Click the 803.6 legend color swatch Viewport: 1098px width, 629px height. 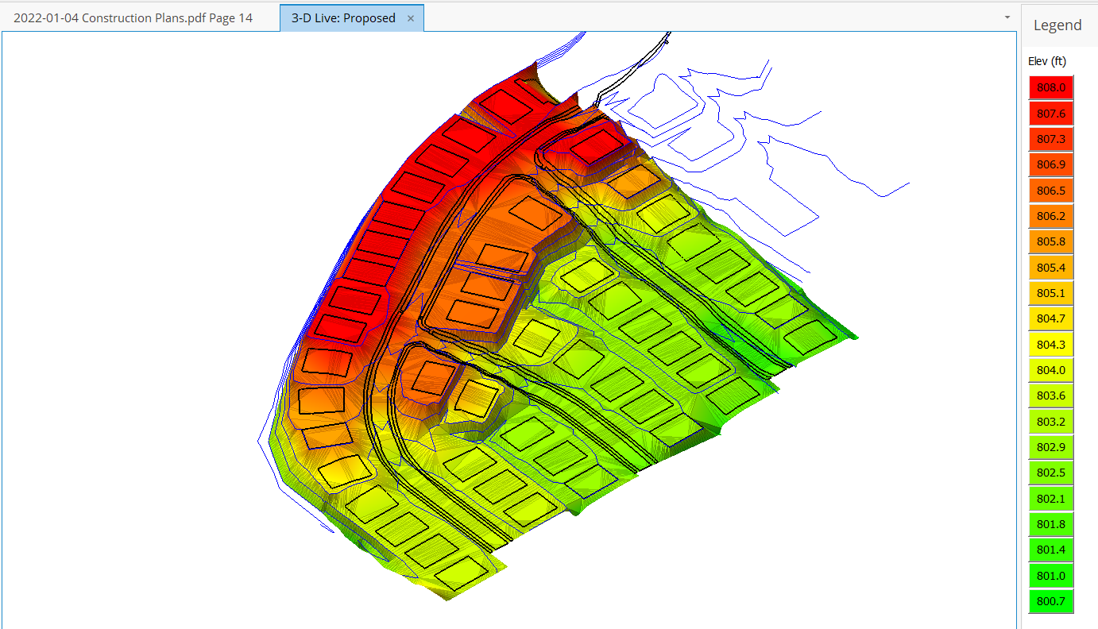(1050, 396)
